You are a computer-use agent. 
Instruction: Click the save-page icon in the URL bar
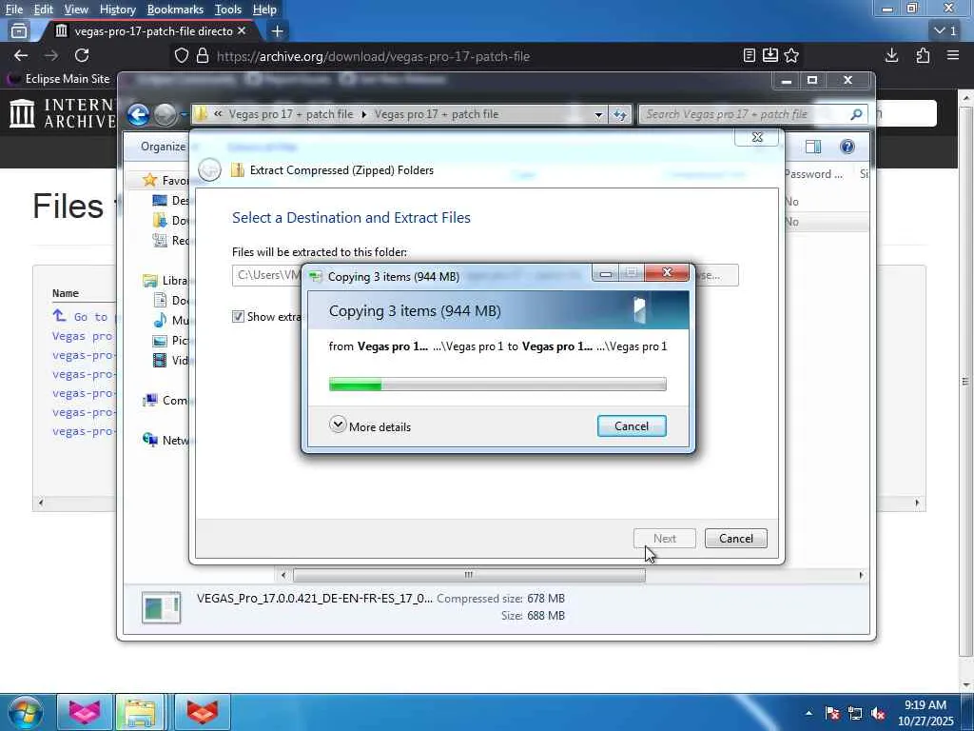pos(770,55)
